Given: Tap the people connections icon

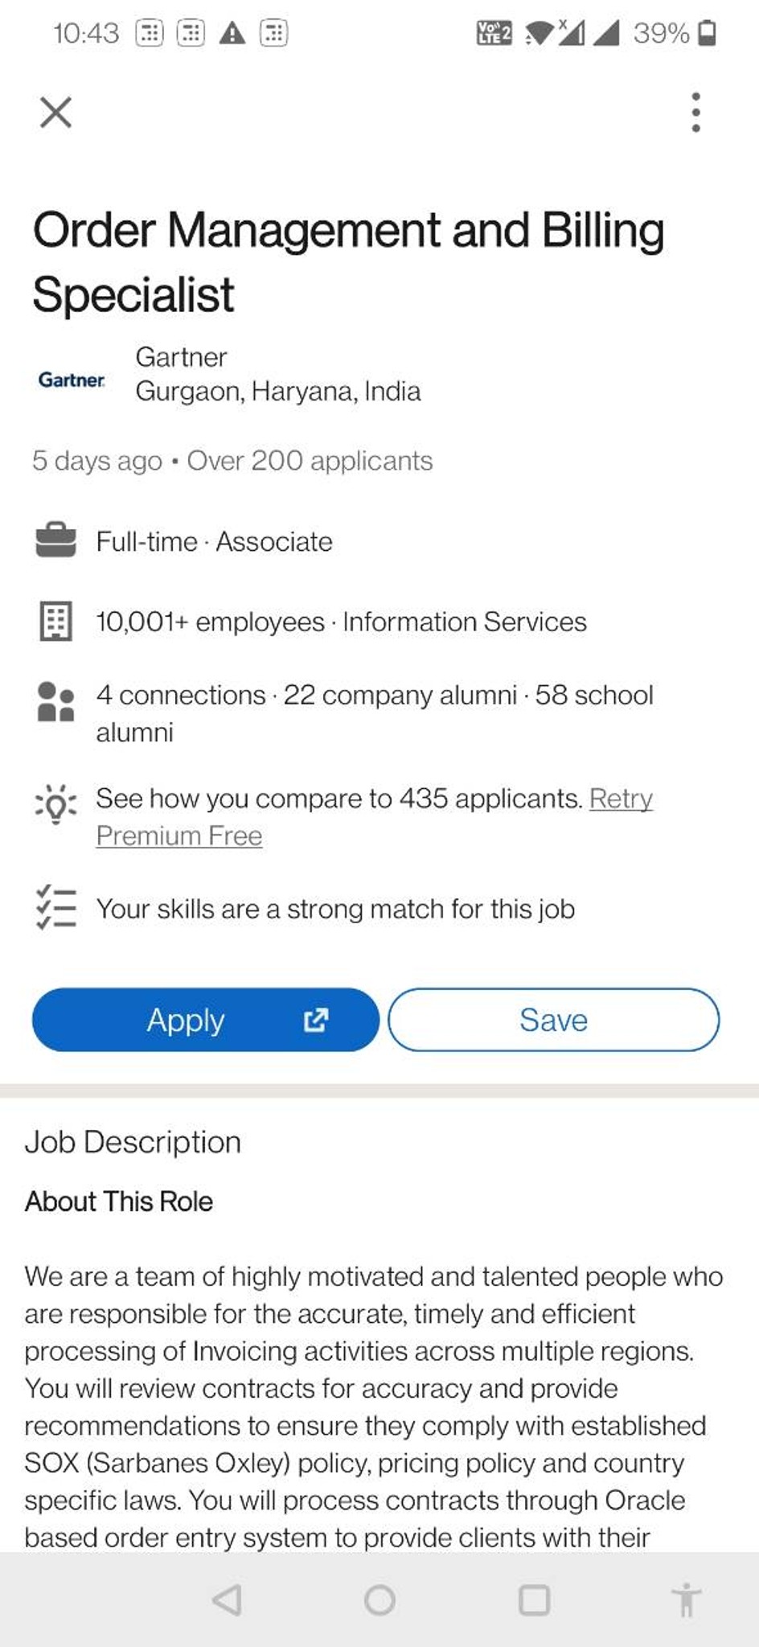Looking at the screenshot, I should pos(55,701).
